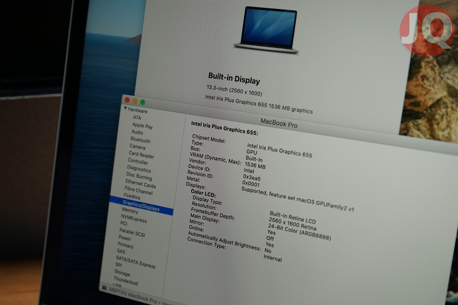Open the SATA/SATA Express entry

click(x=135, y=262)
